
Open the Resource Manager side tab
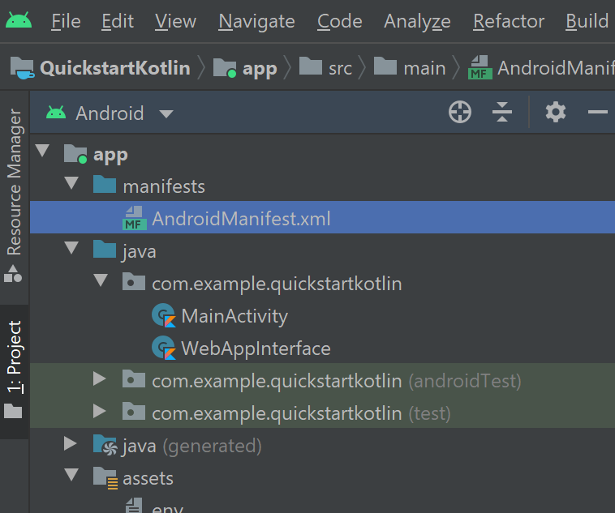pos(14,196)
